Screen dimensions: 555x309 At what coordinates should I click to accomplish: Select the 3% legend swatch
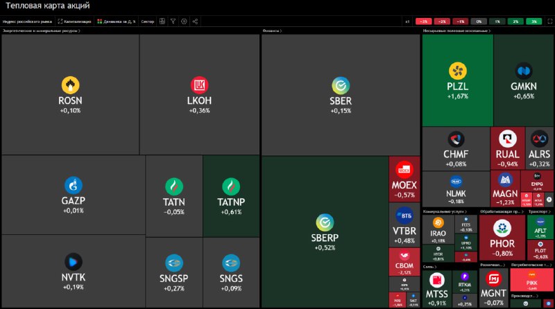tap(533, 21)
